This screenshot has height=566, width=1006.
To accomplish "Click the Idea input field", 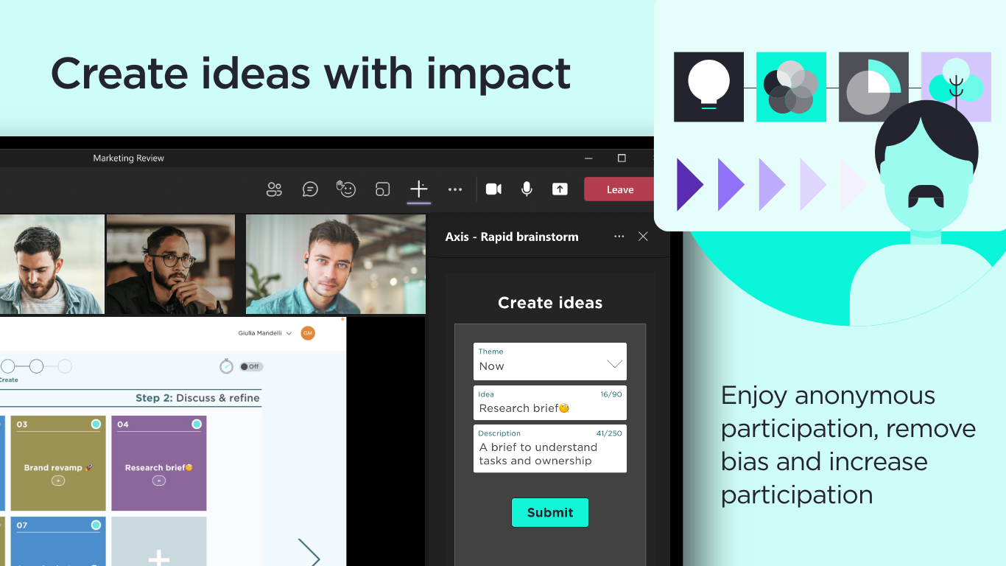I will 550,402.
